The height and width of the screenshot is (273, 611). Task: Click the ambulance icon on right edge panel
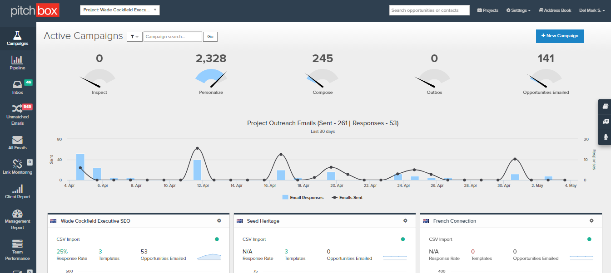click(x=606, y=122)
